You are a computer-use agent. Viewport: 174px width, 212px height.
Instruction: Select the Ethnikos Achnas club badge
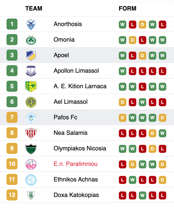[31, 180]
